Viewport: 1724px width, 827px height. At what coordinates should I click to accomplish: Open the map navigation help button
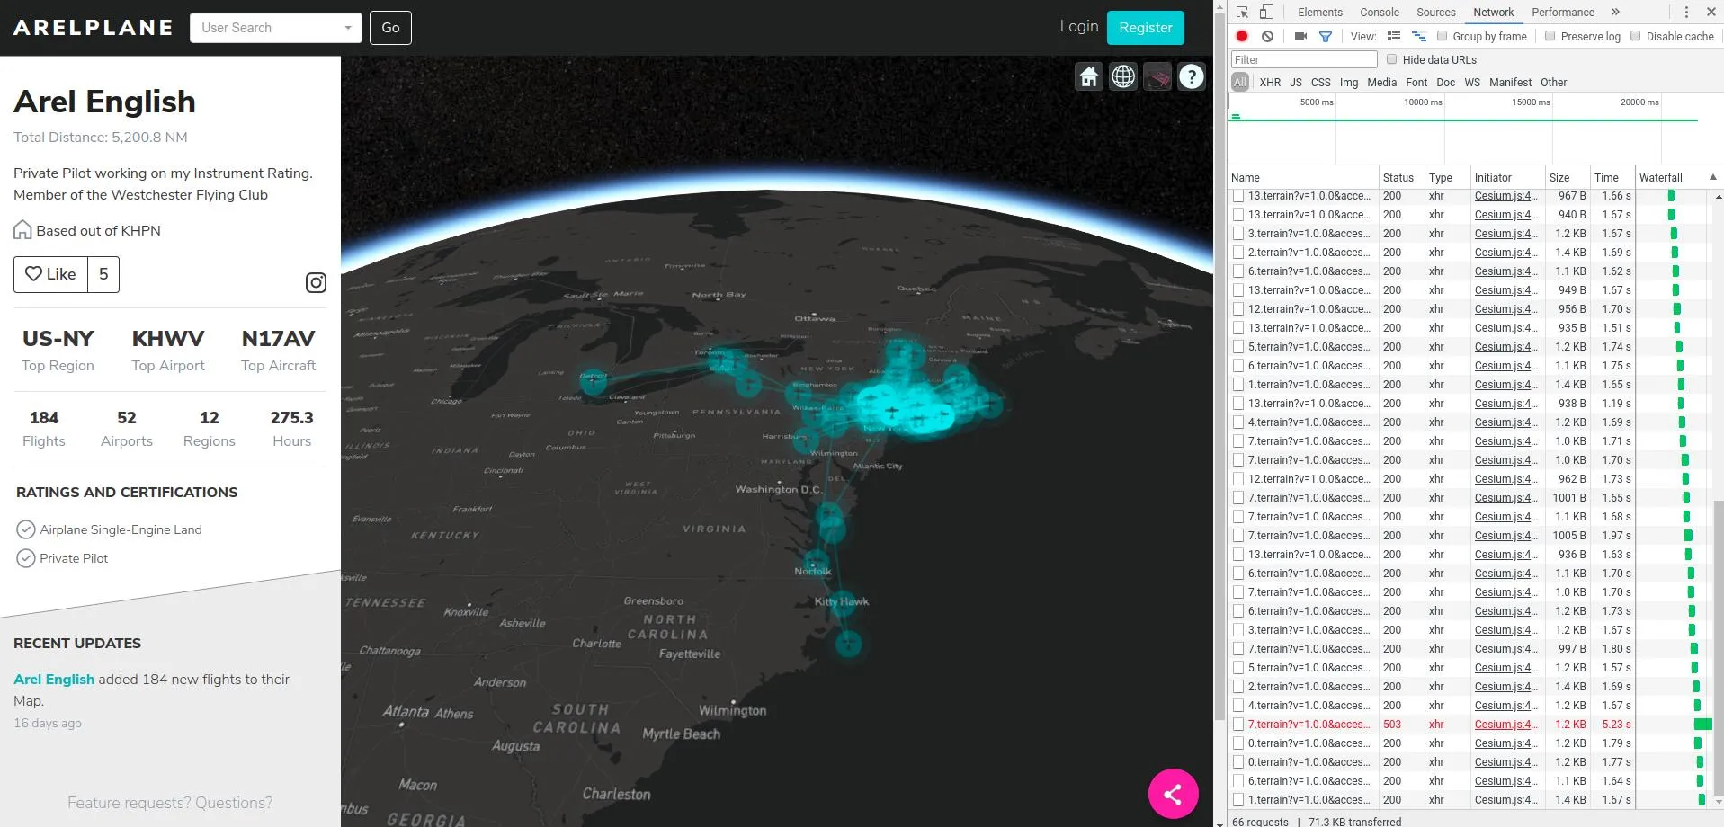click(1192, 76)
